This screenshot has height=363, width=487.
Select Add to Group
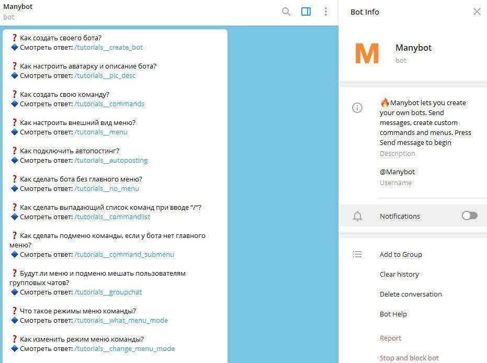point(401,255)
